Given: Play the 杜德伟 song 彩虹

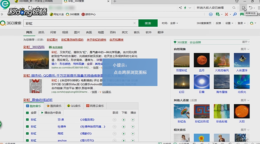Looking at the screenshot, I should click(133, 127).
